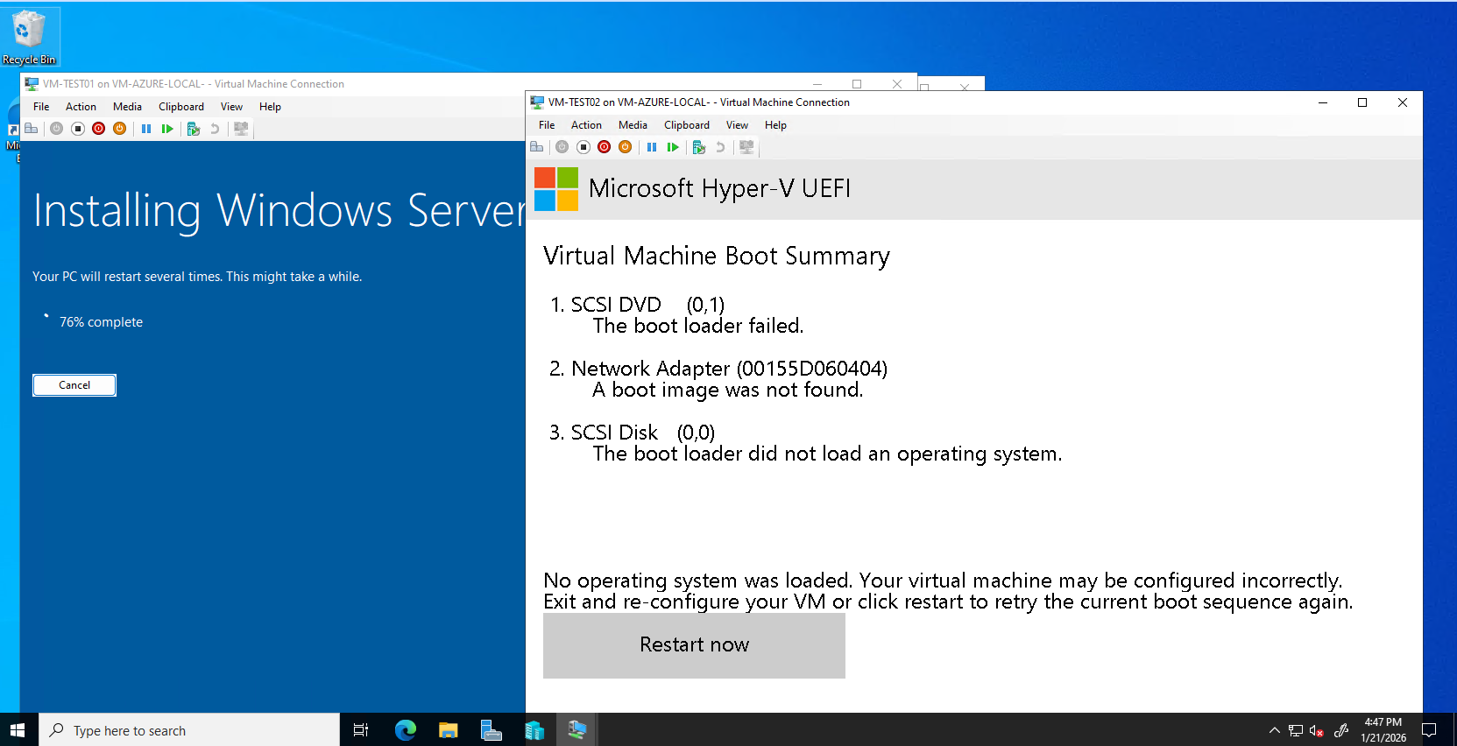
Task: Click the Revert icon in VM-TEST01 toolbar
Action: coord(215,129)
